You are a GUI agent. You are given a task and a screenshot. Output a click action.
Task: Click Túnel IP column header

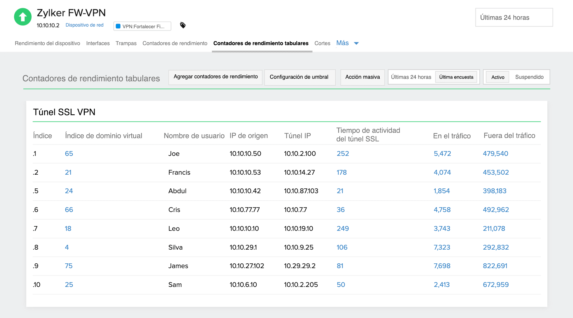(x=298, y=136)
